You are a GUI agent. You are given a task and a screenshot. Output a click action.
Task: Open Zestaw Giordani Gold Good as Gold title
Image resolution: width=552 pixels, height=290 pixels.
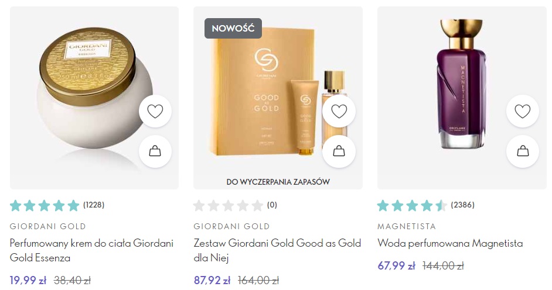click(277, 250)
